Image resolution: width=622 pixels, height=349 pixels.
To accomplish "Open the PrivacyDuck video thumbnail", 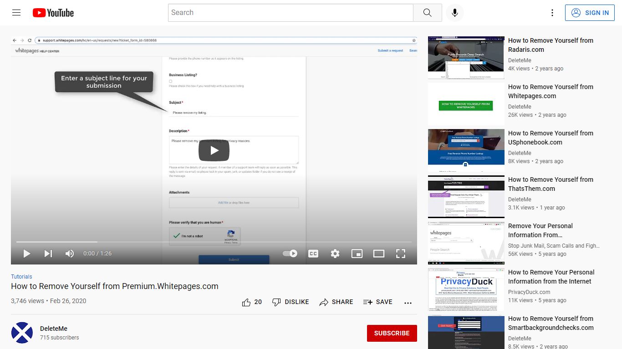I will coord(466,289).
